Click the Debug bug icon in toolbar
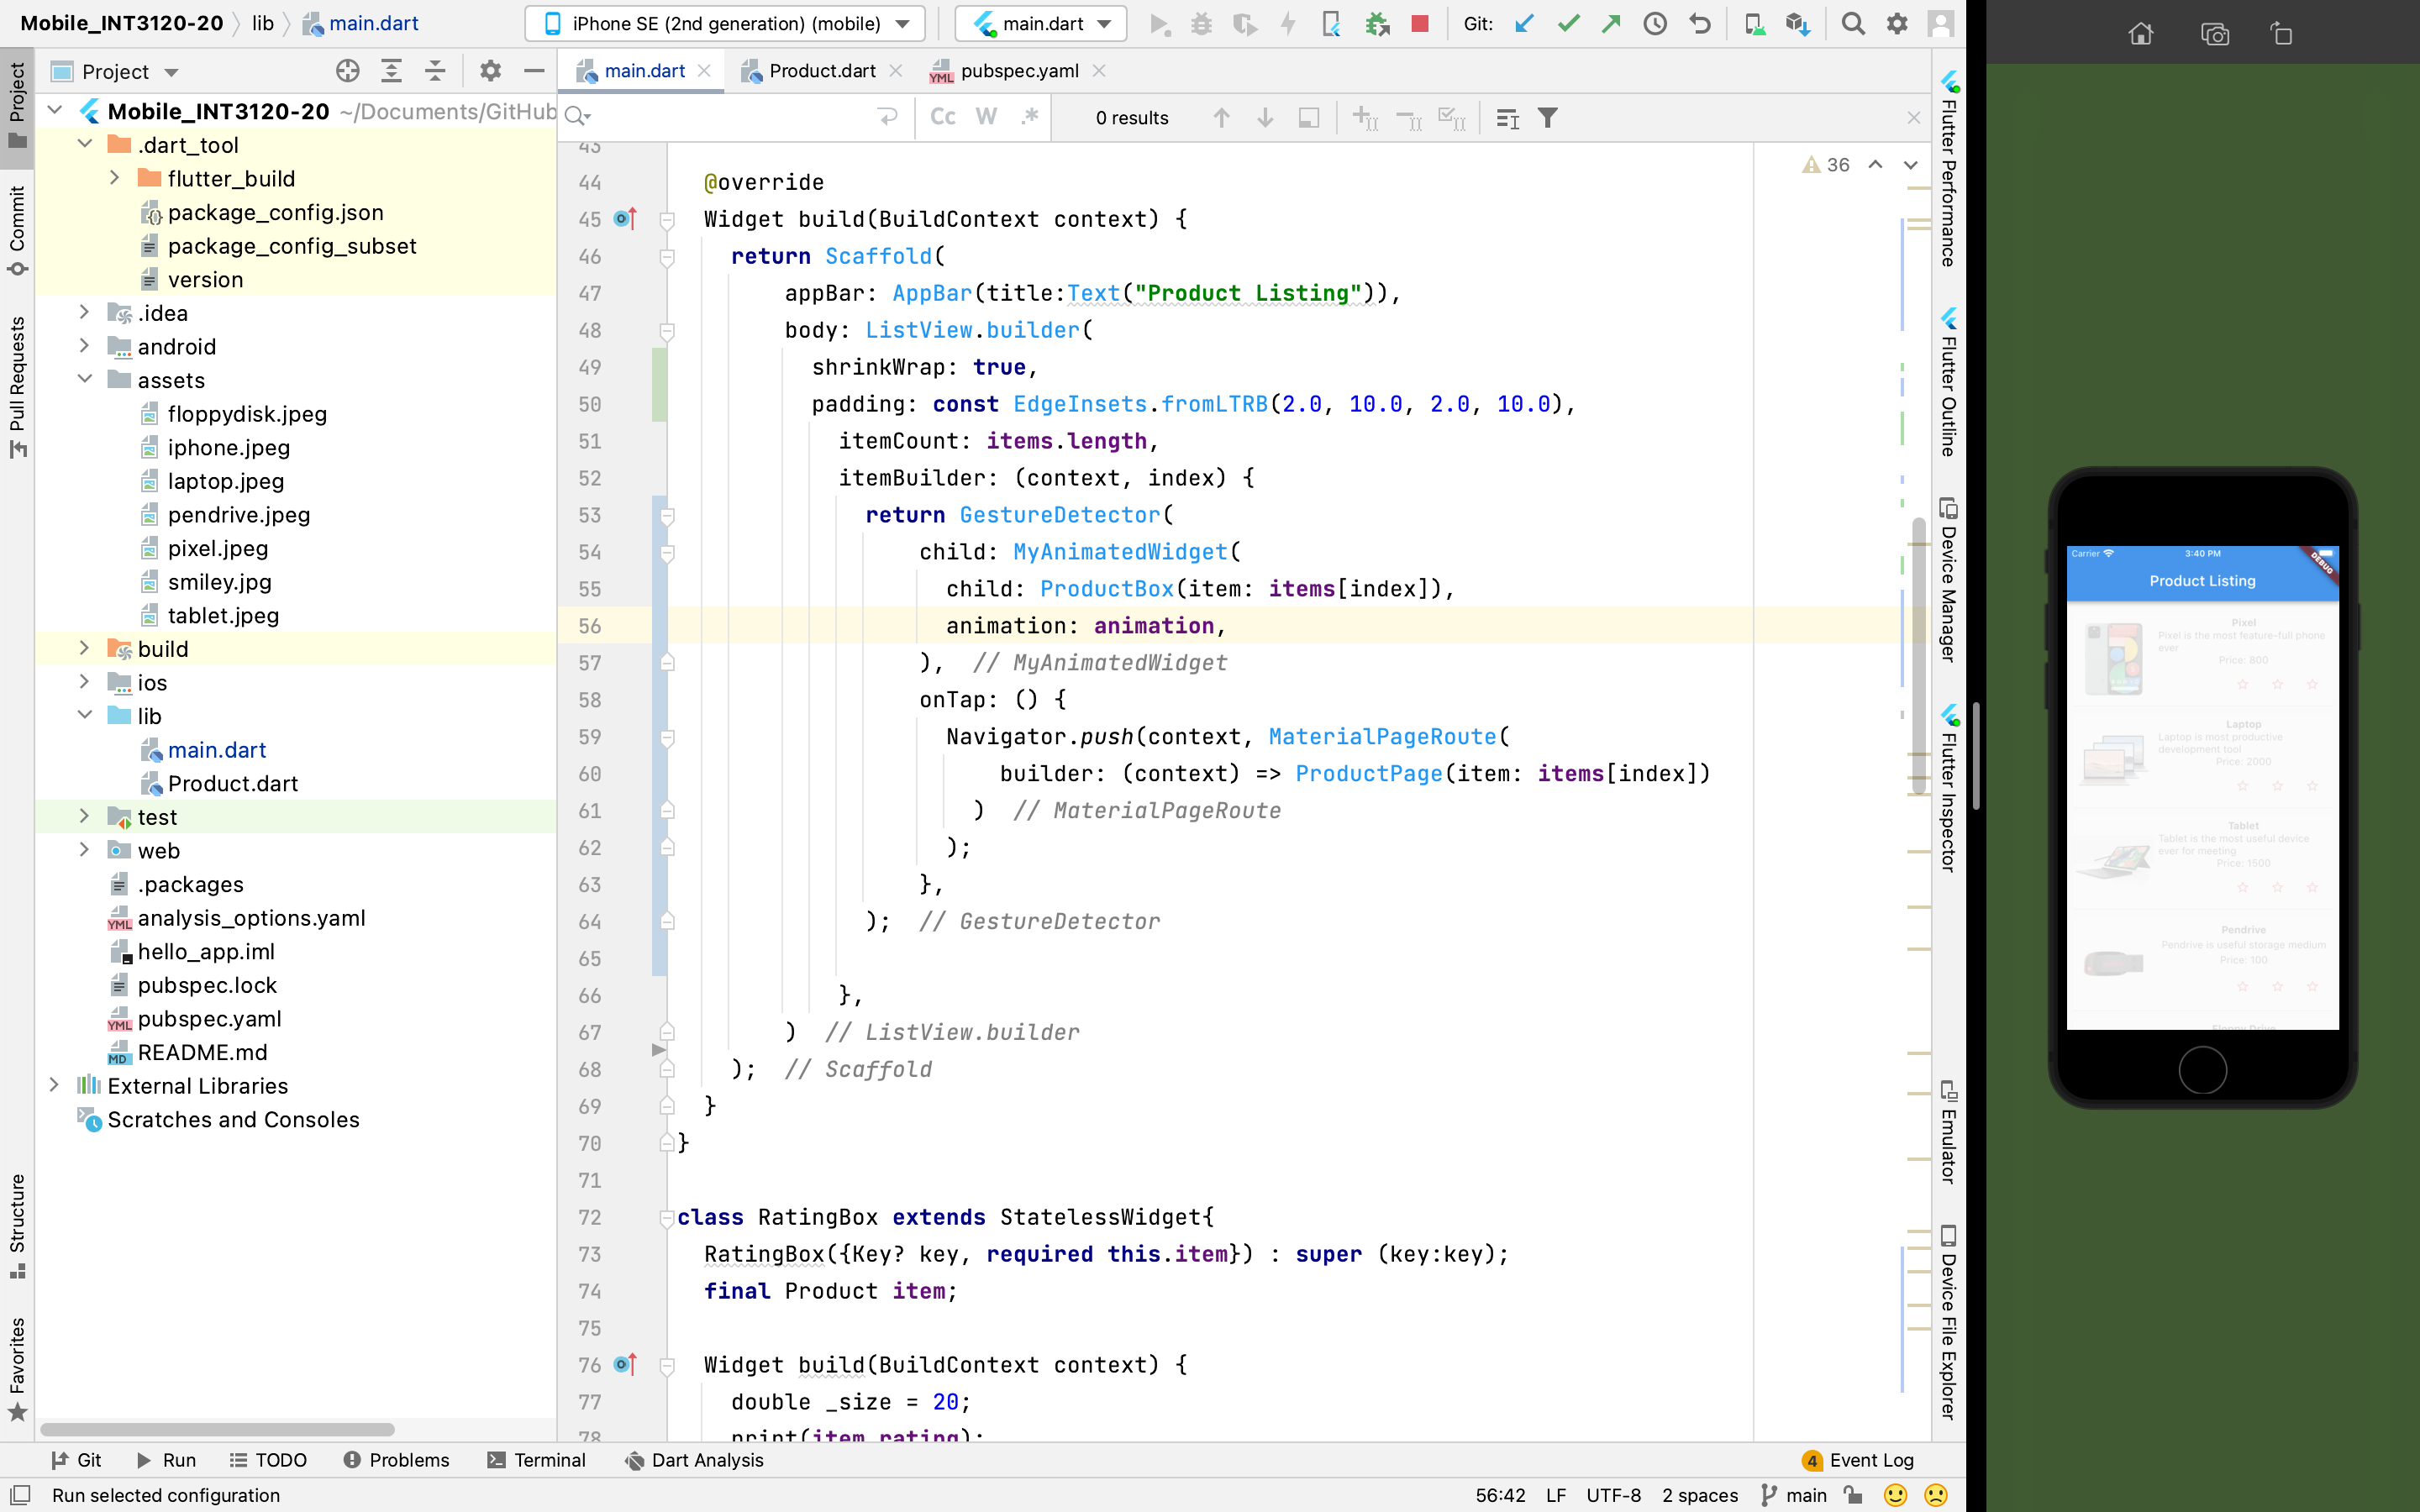The height and width of the screenshot is (1512, 2420). tap(1201, 23)
